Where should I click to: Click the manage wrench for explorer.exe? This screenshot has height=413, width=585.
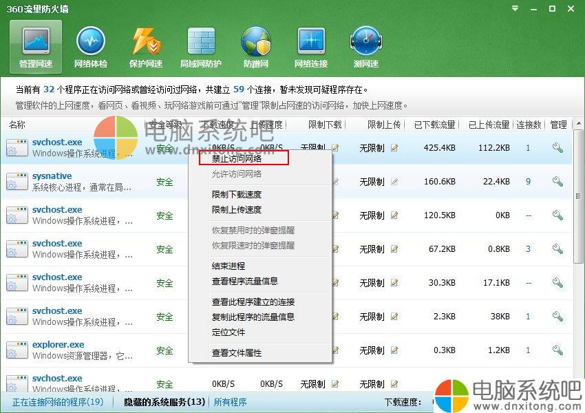coord(557,350)
